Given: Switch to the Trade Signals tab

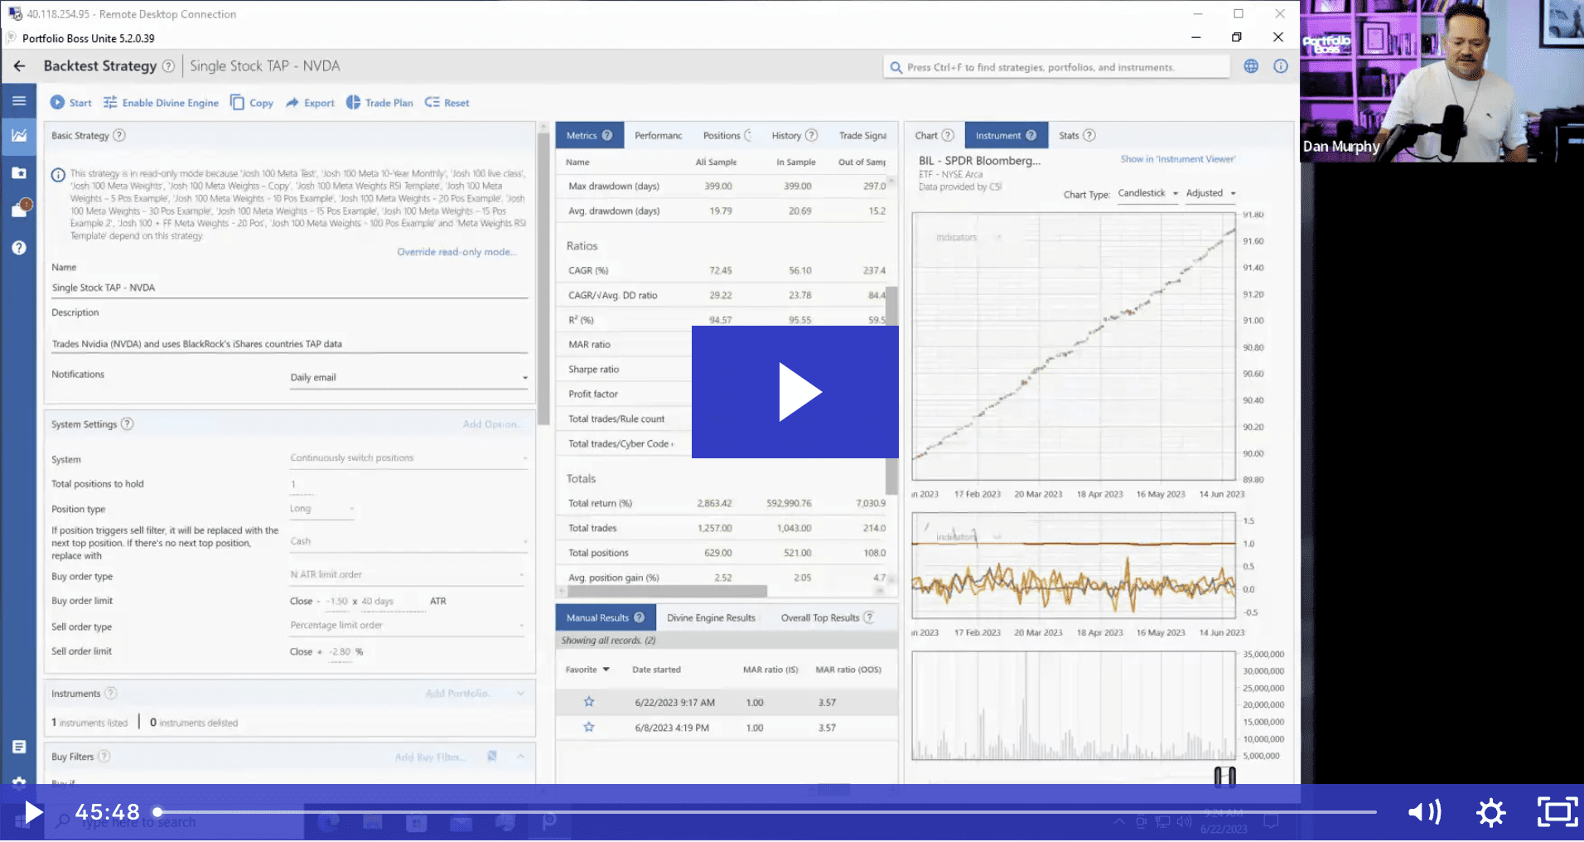Looking at the screenshot, I should coord(862,135).
